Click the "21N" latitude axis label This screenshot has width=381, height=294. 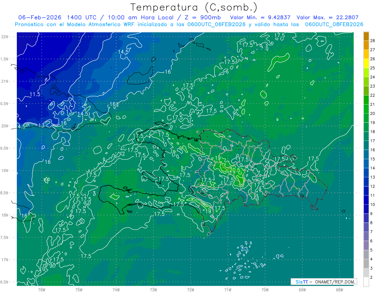4,81
